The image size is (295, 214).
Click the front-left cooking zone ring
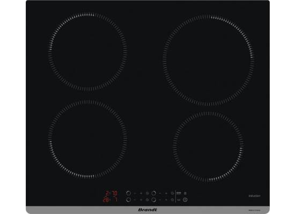(x=87, y=139)
